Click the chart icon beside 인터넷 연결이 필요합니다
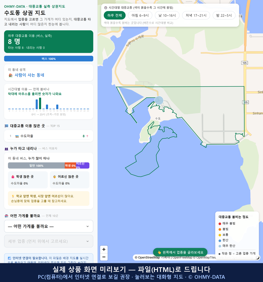The height and width of the screenshot is (282, 263). (9, 258)
